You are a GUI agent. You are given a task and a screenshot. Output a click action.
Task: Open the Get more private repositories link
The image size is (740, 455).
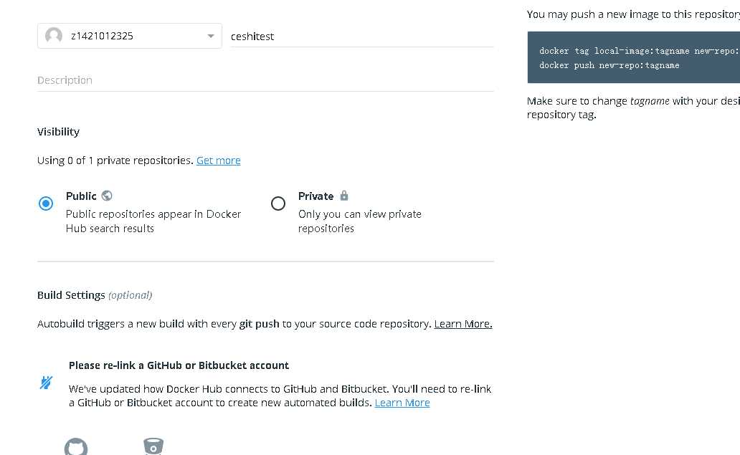click(x=218, y=161)
